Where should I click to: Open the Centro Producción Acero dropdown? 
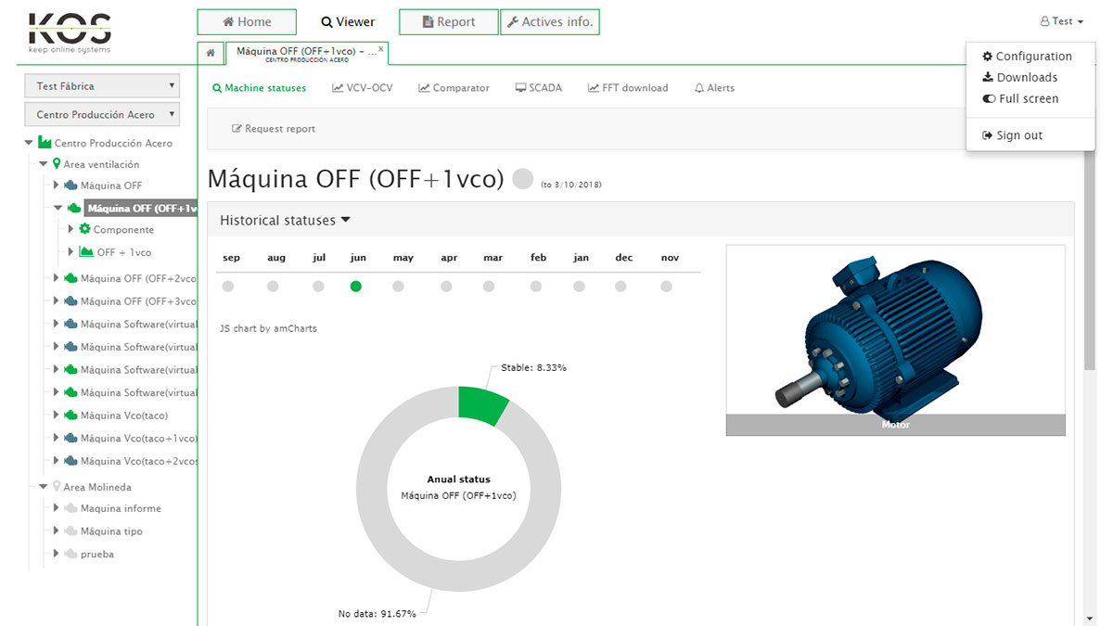click(102, 115)
